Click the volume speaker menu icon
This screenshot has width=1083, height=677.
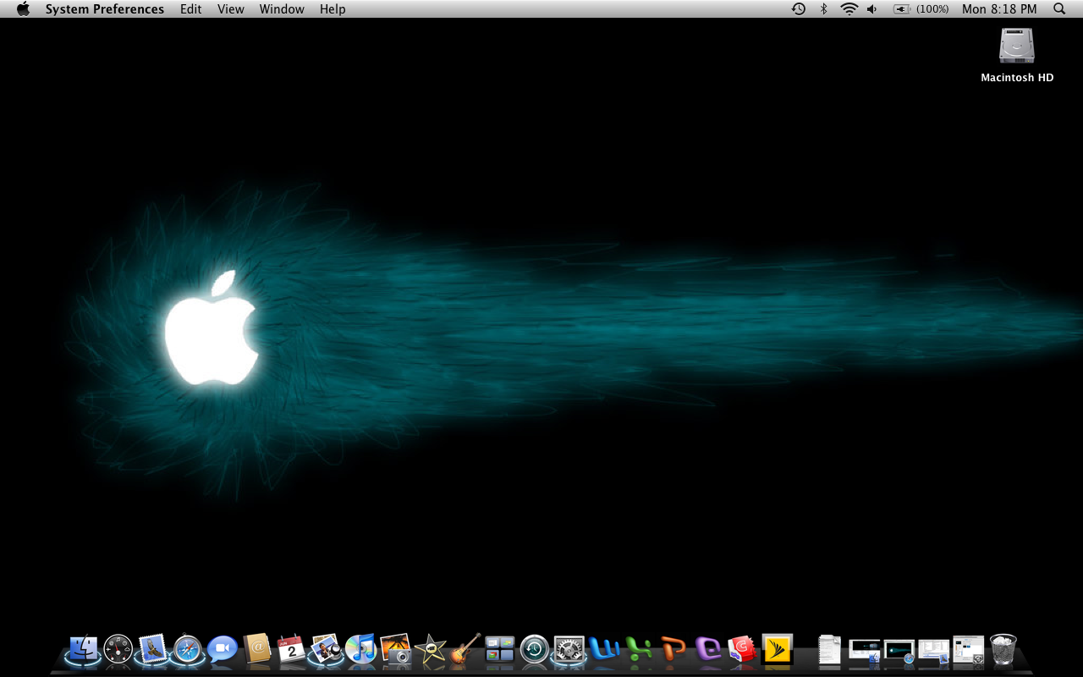[x=872, y=8]
